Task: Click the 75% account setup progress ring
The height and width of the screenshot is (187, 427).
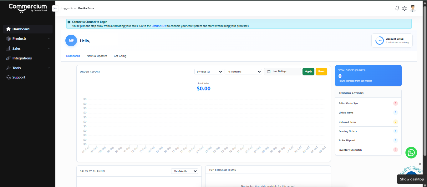Action: pos(379,41)
